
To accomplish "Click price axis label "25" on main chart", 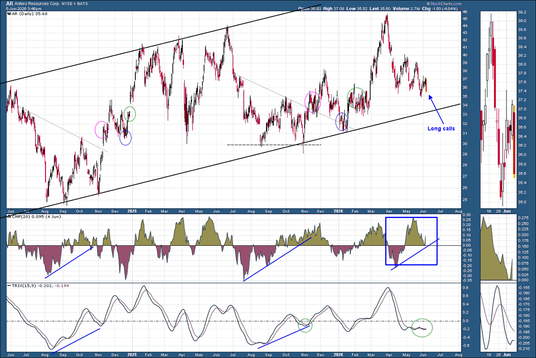I will tap(465, 200).
